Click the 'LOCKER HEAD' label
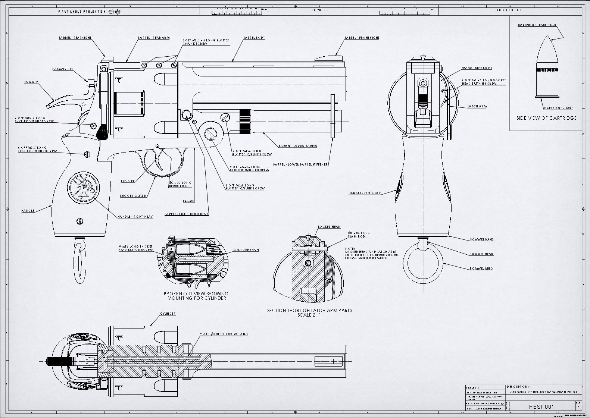590x418 pixels. pos(329,227)
